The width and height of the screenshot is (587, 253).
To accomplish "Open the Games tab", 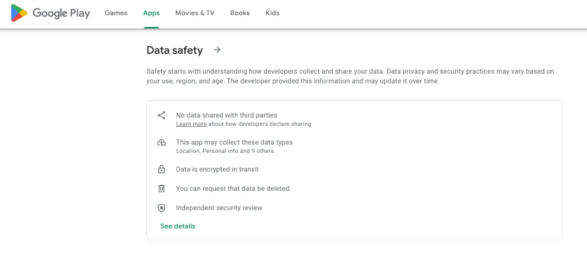I will [x=116, y=13].
